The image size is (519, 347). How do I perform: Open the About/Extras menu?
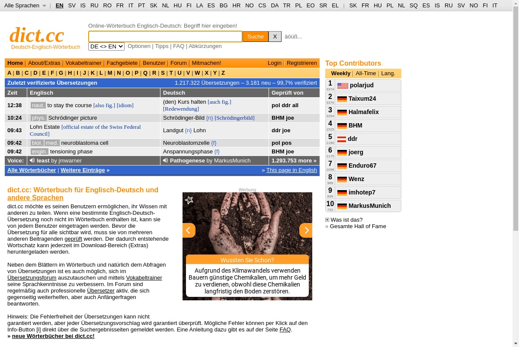click(x=44, y=63)
